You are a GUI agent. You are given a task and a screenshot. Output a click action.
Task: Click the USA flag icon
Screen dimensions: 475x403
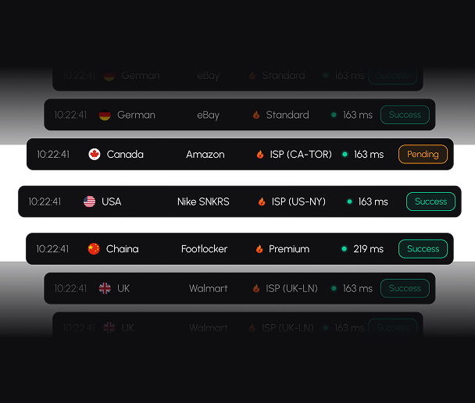(90, 201)
